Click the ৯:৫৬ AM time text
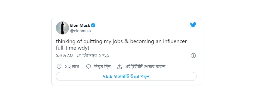This screenshot has width=268, height=103. 65,56
